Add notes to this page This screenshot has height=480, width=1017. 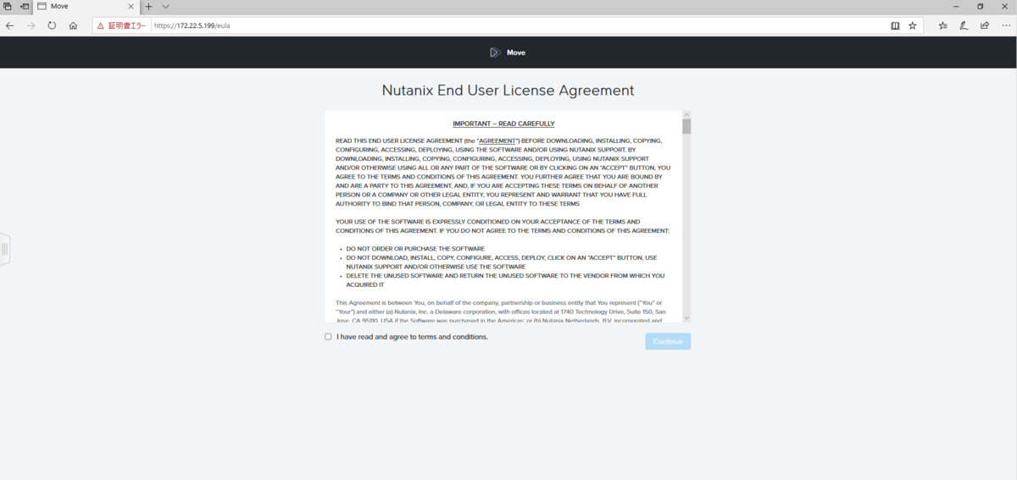click(964, 25)
